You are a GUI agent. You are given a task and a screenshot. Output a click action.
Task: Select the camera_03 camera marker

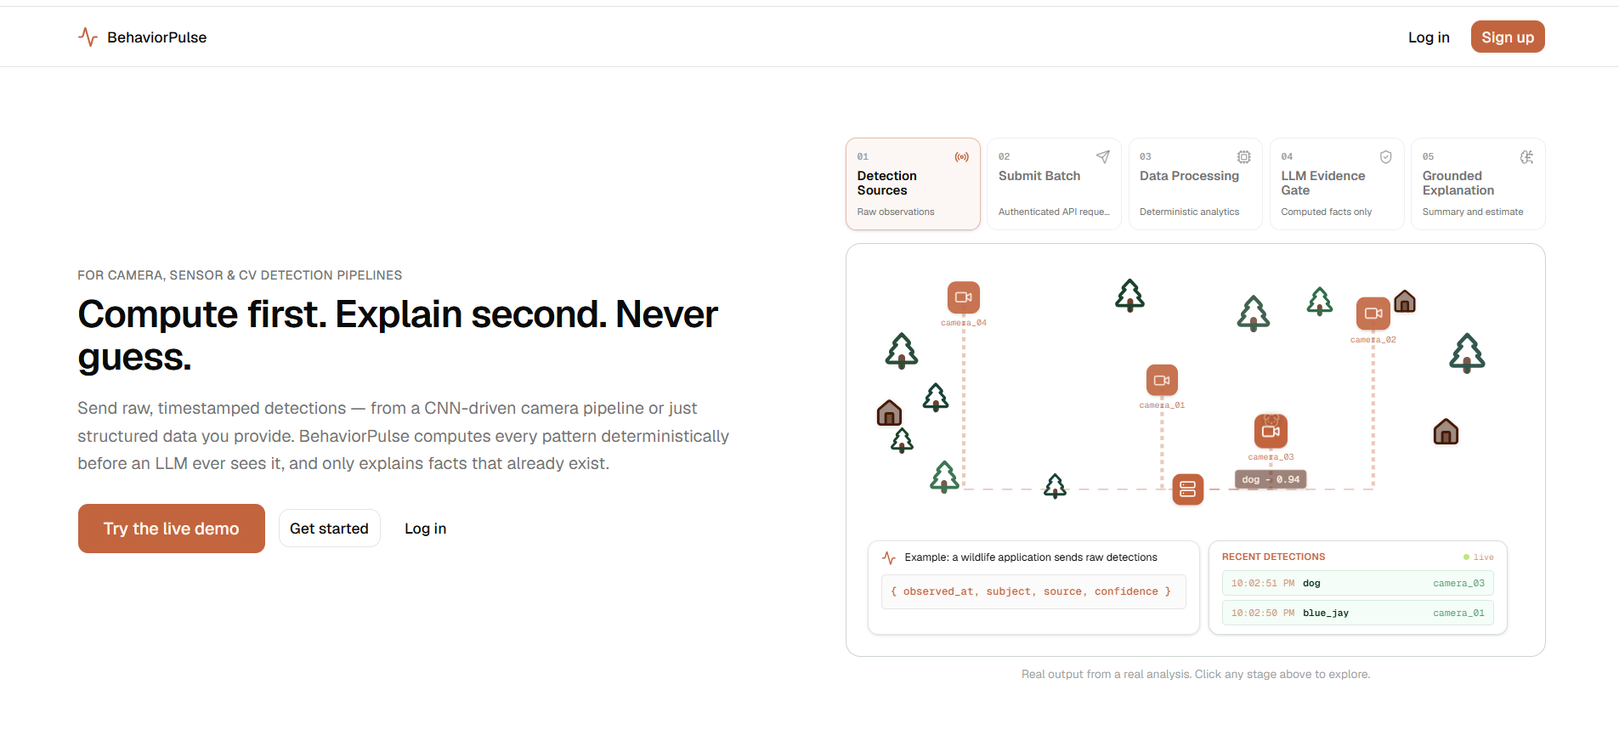click(x=1271, y=431)
